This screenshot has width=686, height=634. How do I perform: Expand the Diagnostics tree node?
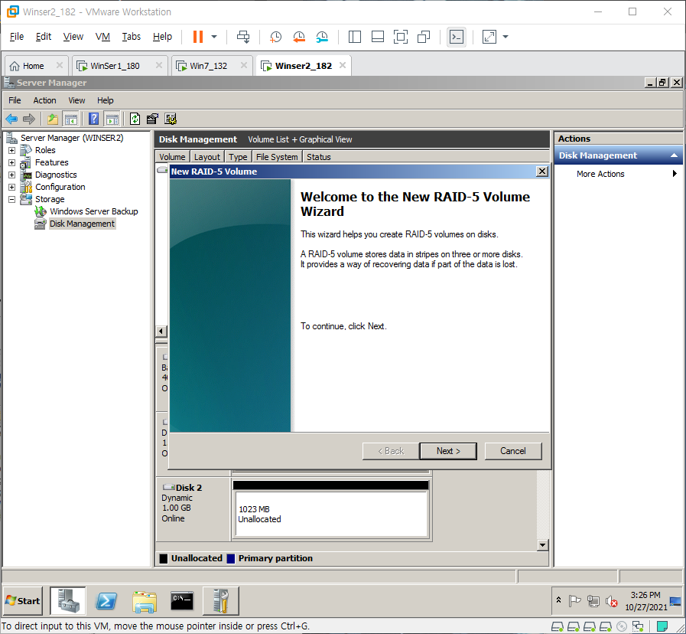(11, 175)
